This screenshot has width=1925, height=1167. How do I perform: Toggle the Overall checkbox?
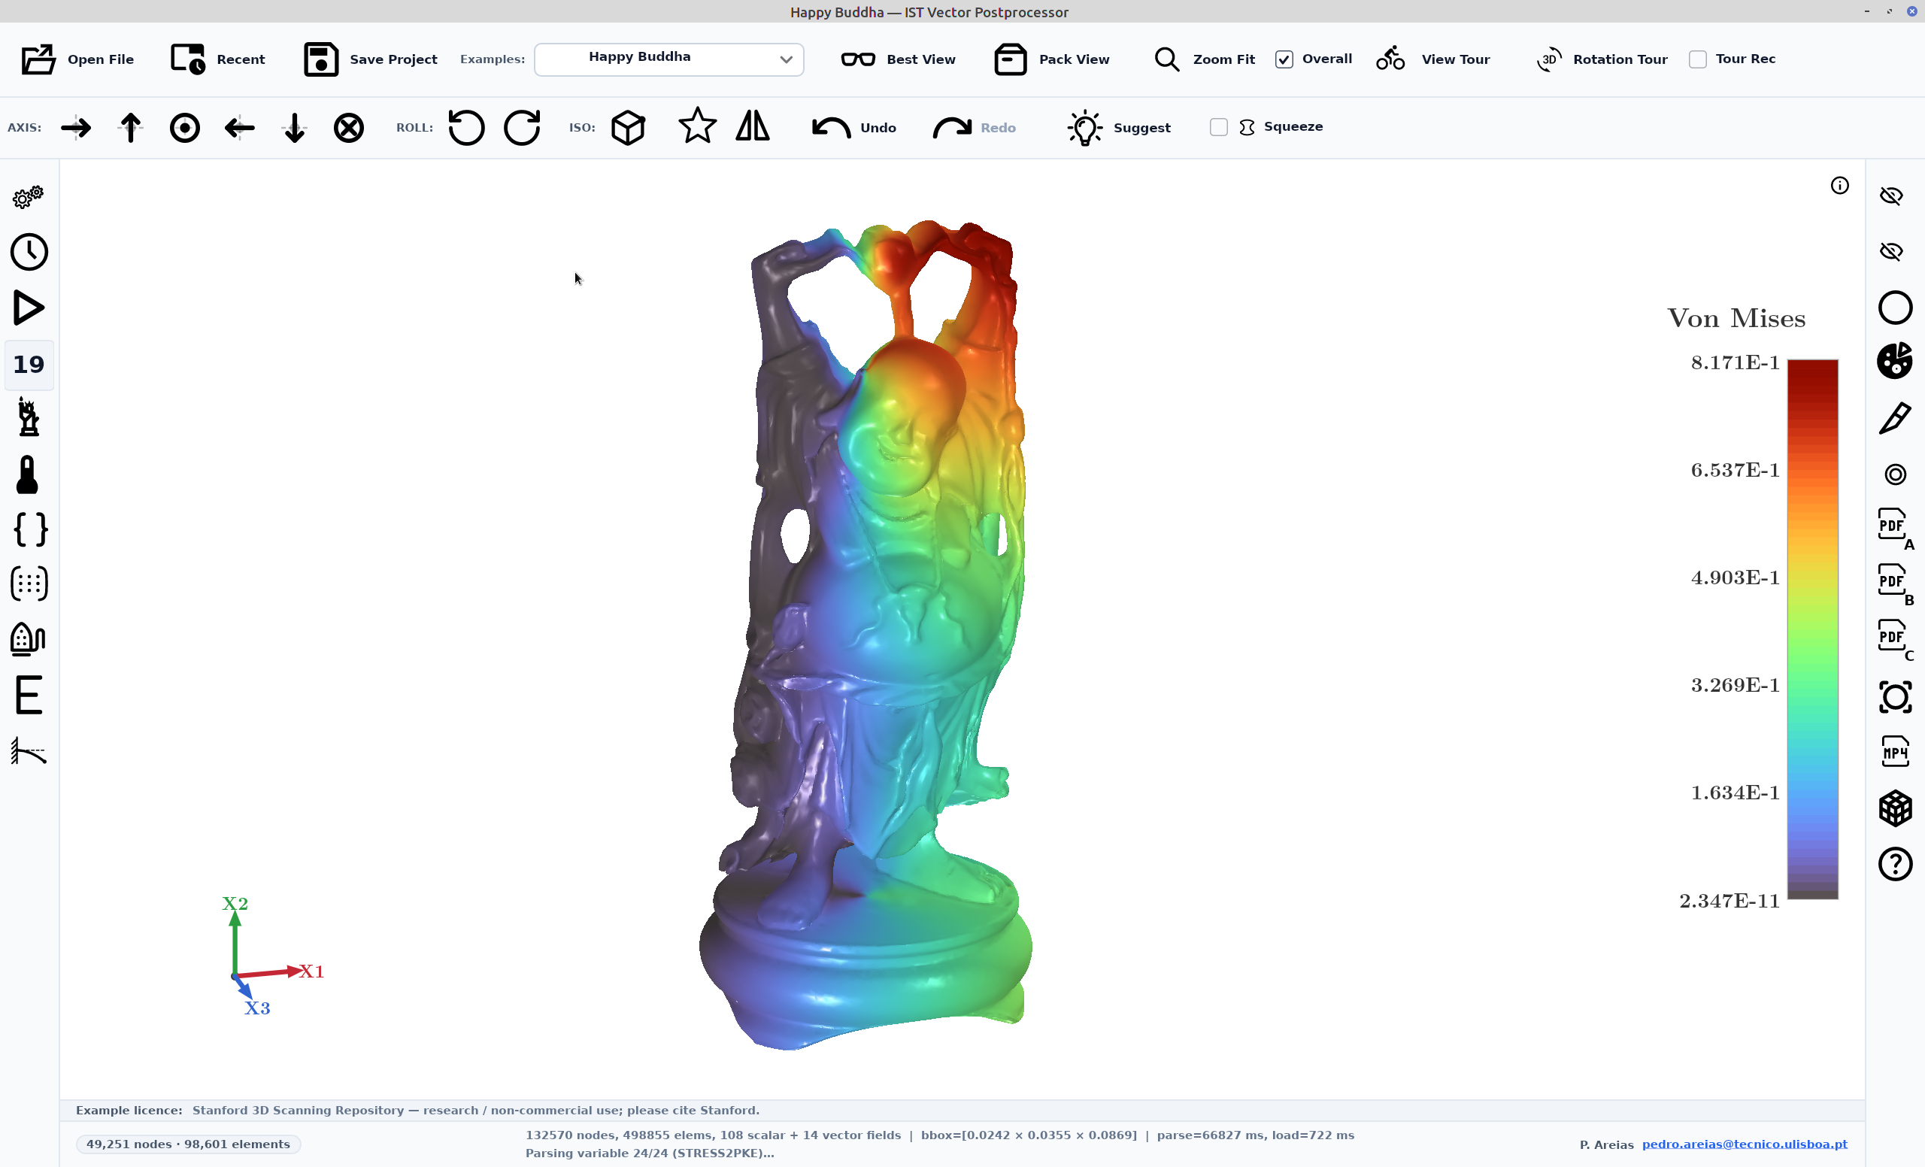point(1284,59)
